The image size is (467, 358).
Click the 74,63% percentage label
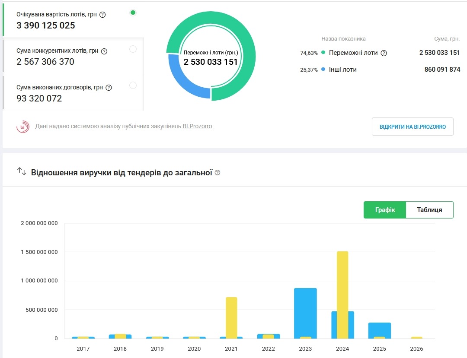pos(309,53)
